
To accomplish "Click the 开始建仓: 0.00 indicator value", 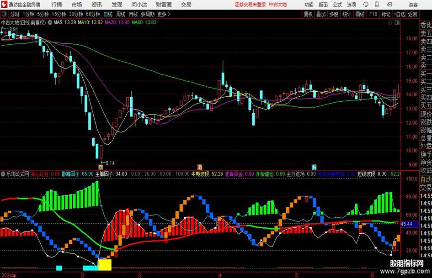I will [270, 174].
